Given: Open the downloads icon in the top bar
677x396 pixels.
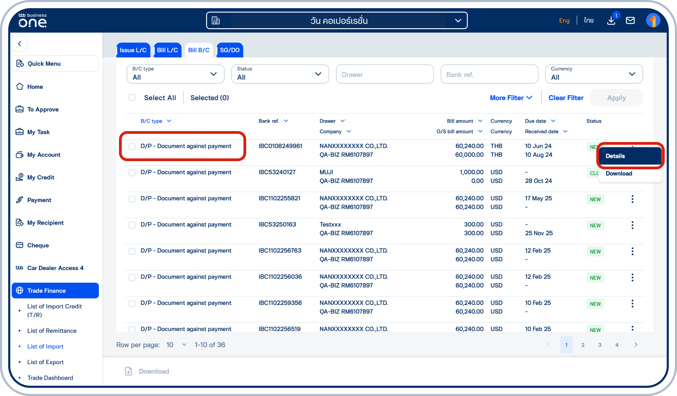Looking at the screenshot, I should pyautogui.click(x=611, y=20).
